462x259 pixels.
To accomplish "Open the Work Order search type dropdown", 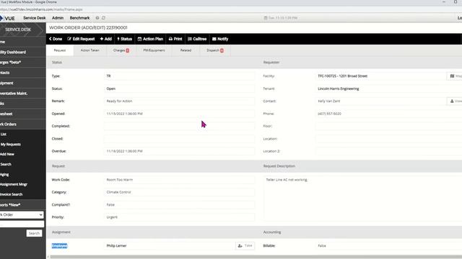I will [x=22, y=214].
